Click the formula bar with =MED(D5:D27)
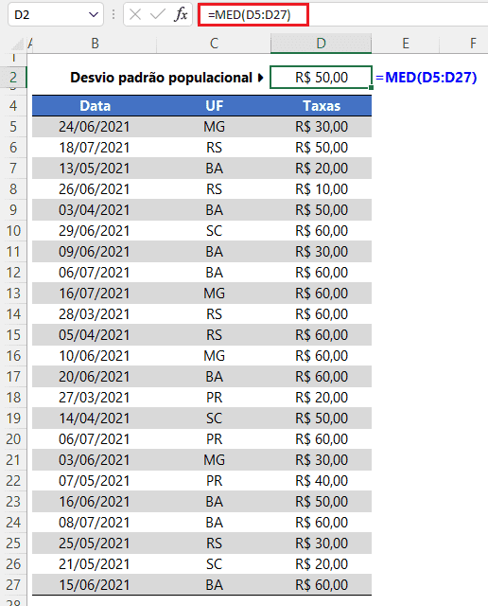 tap(253, 15)
